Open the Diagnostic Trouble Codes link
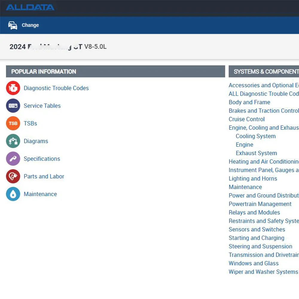299x299 pixels. [x=56, y=88]
